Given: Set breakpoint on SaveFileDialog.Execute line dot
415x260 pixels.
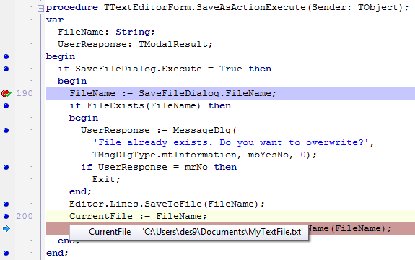Looking at the screenshot, I should point(6,69).
